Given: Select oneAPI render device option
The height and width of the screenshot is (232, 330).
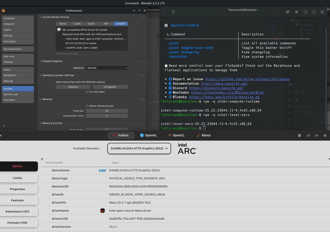Looking at the screenshot, I should tap(120, 24).
